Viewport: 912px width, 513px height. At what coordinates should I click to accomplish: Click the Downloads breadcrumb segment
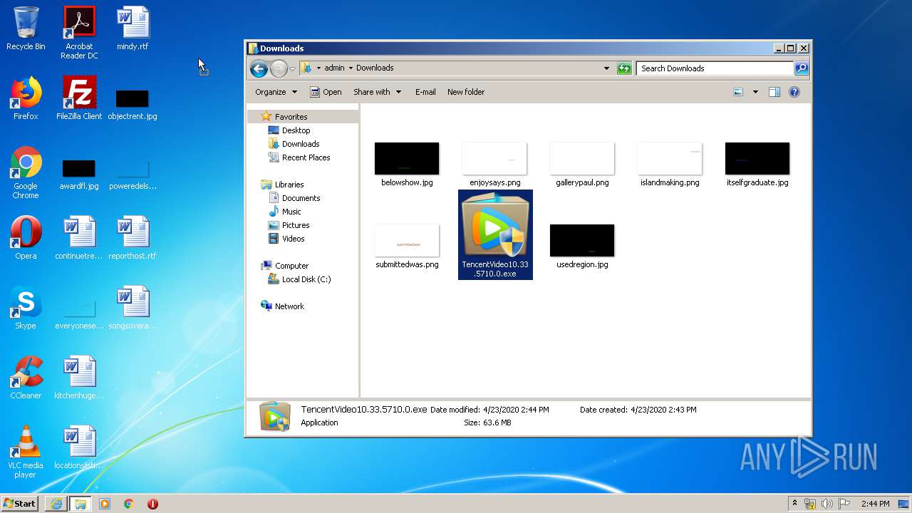tap(375, 68)
